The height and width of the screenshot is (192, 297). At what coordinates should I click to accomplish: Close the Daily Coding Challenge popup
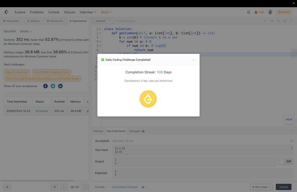pos(194,60)
